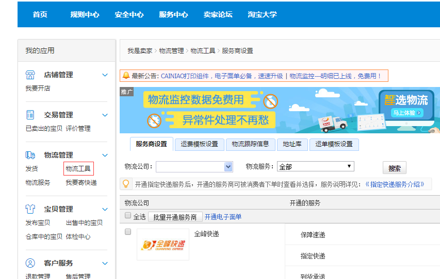Screen dimensions: 440x279
Task: Open 淘宝大学 in top navigation
Action: (263, 14)
